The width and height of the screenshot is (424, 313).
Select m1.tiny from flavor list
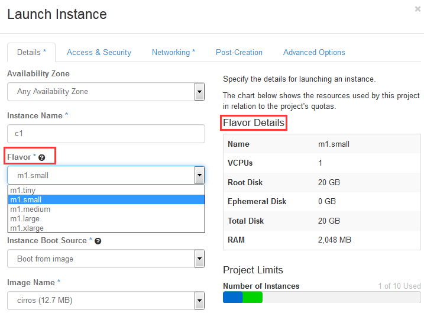[x=24, y=191]
